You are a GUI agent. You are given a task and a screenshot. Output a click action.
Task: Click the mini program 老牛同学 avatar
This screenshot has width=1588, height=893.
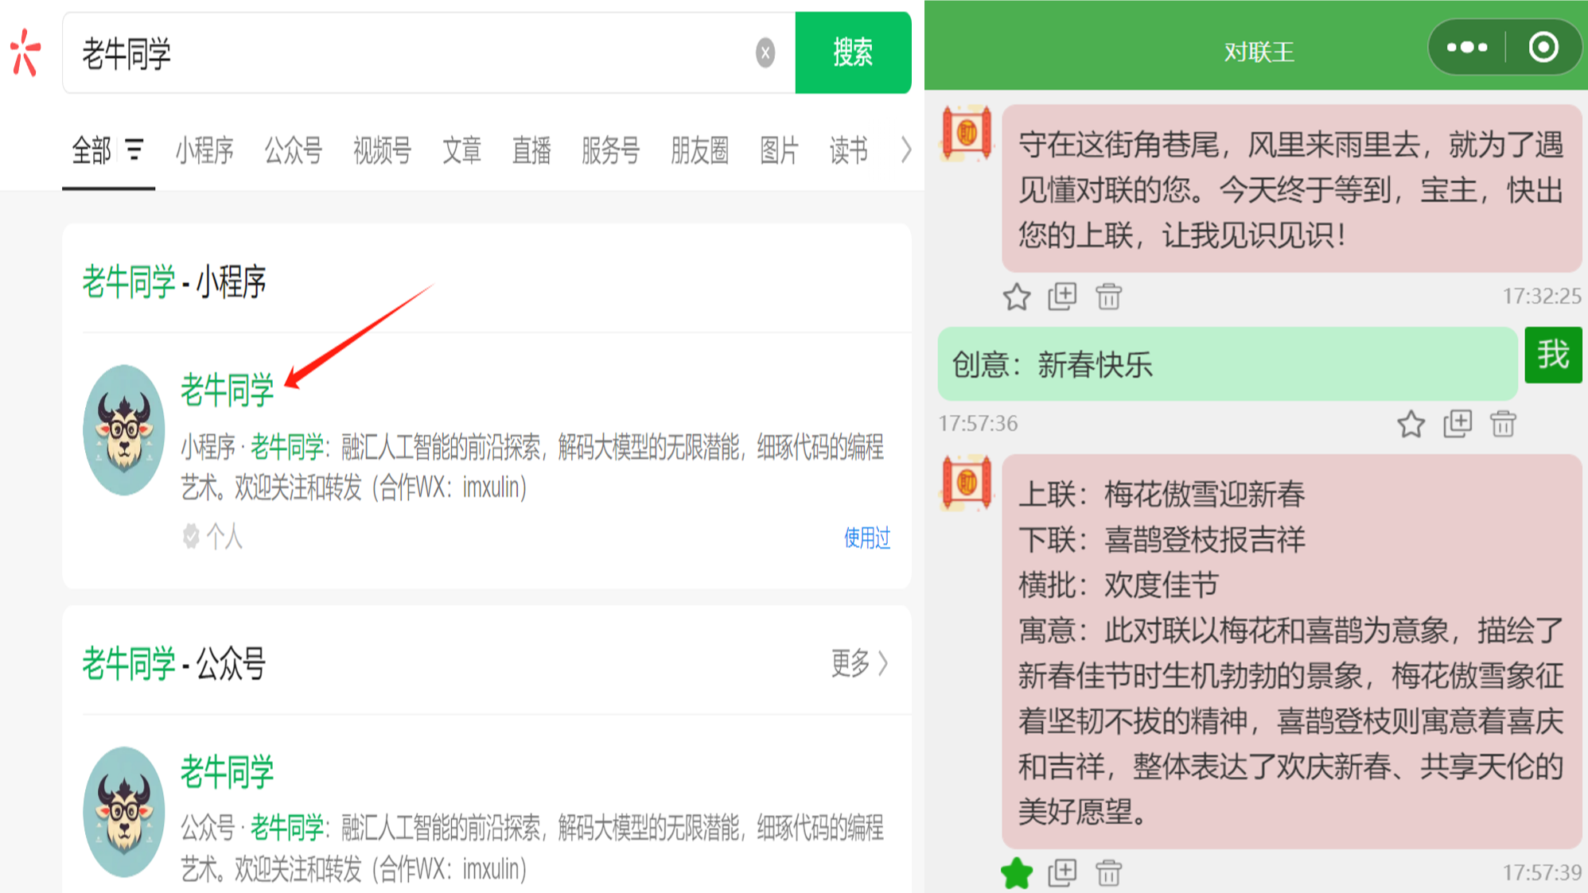[x=124, y=430]
